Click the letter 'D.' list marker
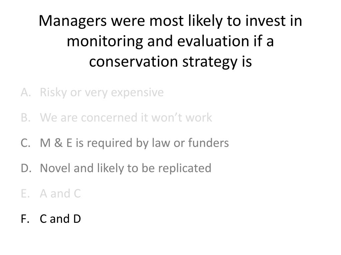Screen dimensions: 341x255 [x=26, y=168]
